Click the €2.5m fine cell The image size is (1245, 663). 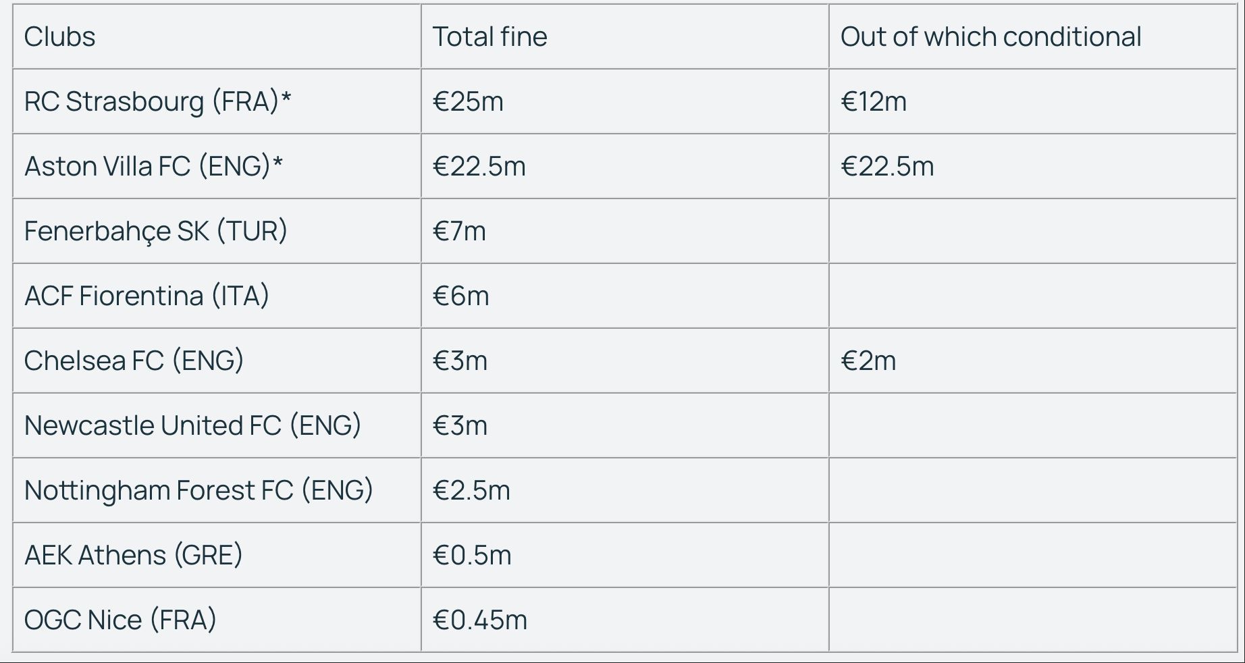click(625, 490)
